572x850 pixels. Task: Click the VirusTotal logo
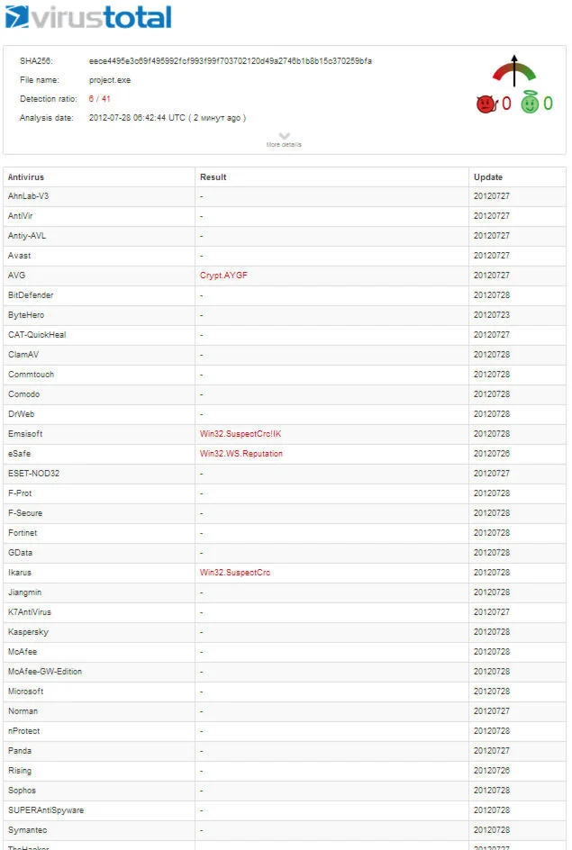pyautogui.click(x=88, y=16)
